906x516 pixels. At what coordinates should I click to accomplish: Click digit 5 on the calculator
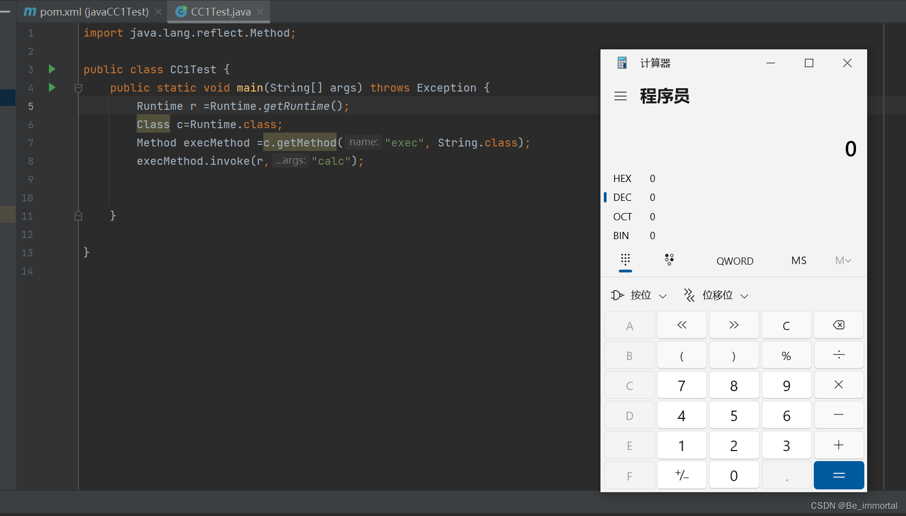[x=734, y=415]
